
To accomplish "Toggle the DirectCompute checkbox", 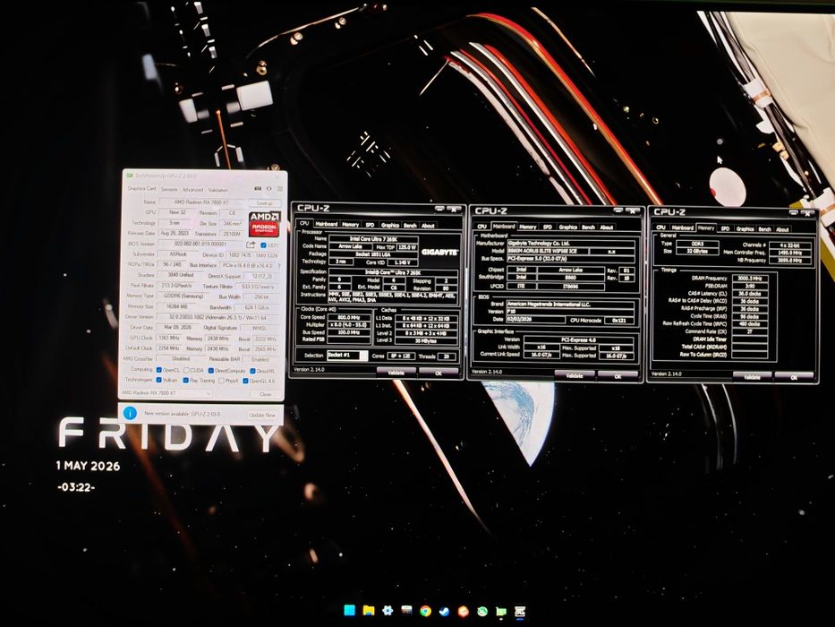I will tap(211, 371).
